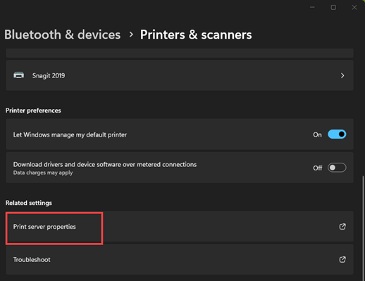Click the Off label of metered connections
The height and width of the screenshot is (281, 365).
pos(318,168)
